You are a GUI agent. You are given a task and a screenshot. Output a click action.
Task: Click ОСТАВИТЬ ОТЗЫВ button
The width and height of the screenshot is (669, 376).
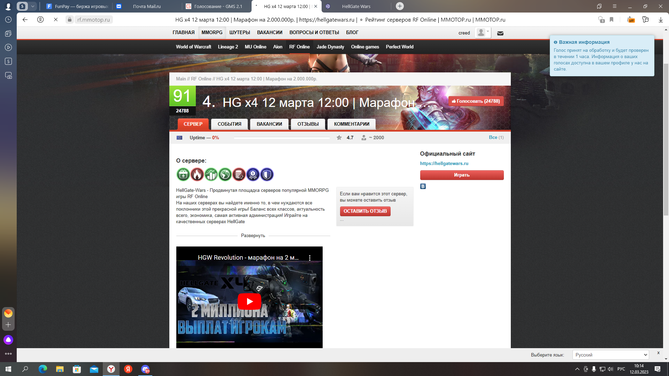point(365,211)
